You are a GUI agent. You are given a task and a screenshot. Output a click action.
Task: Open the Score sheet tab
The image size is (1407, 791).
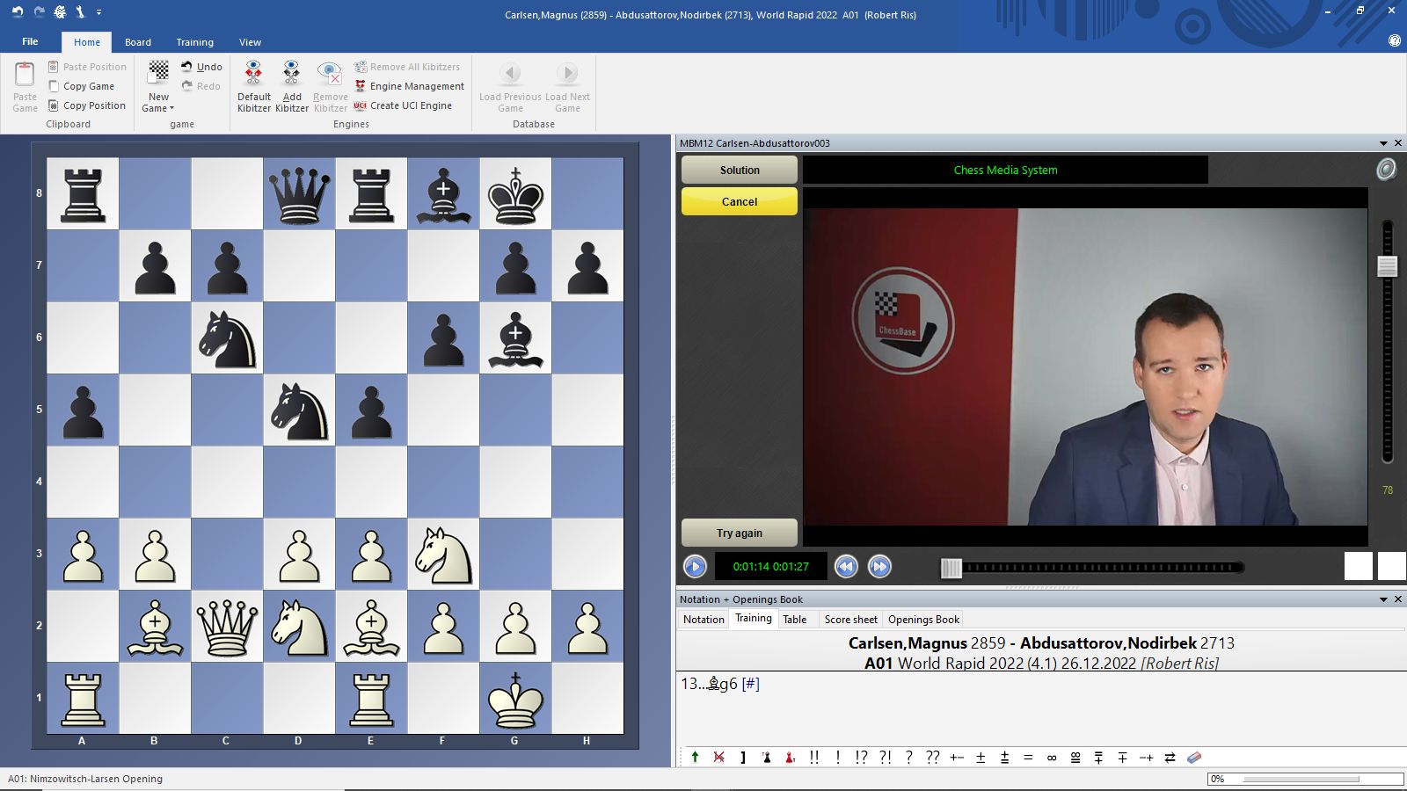tap(850, 620)
